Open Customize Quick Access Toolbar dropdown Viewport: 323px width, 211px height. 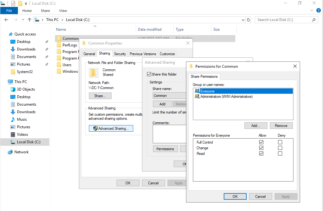26,3
